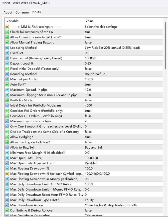Click icon beside Disable Trades on the Same Side
Image resolution: width=168 pixels, height=217 pixels.
pos(7,132)
